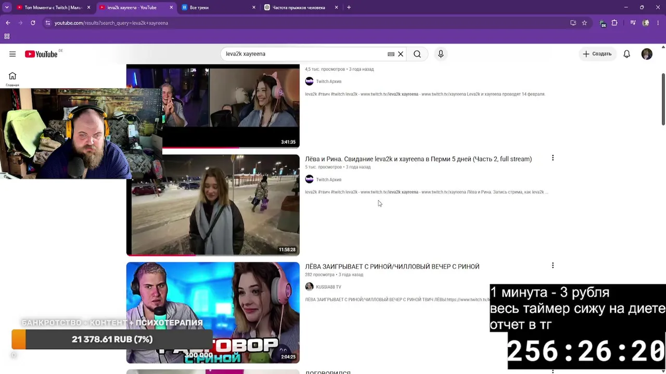666x374 pixels.
Task: Open Chrome's three-dot menu
Action: 658,23
